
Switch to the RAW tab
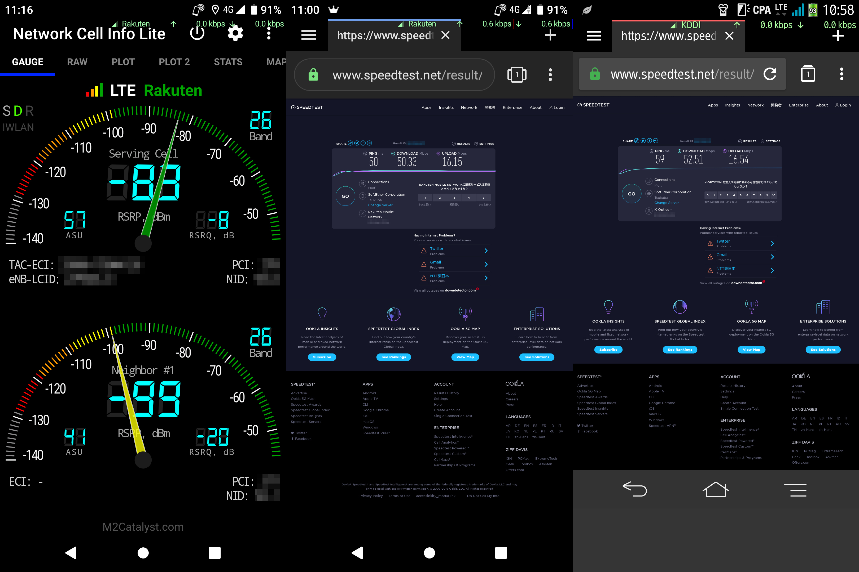click(77, 62)
